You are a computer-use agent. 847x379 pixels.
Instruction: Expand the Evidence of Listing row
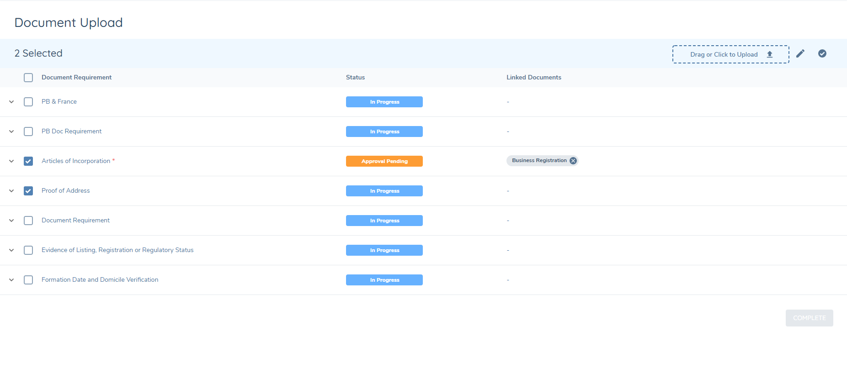[11, 250]
